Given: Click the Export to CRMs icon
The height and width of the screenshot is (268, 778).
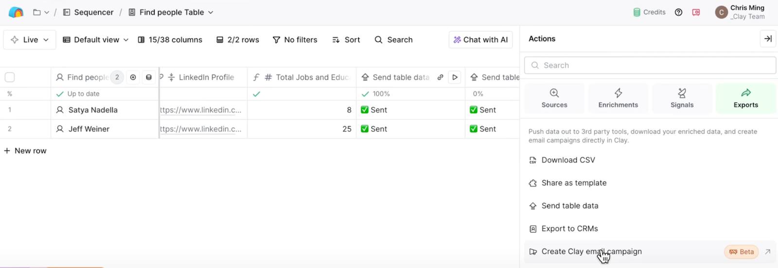Looking at the screenshot, I should pyautogui.click(x=533, y=229).
